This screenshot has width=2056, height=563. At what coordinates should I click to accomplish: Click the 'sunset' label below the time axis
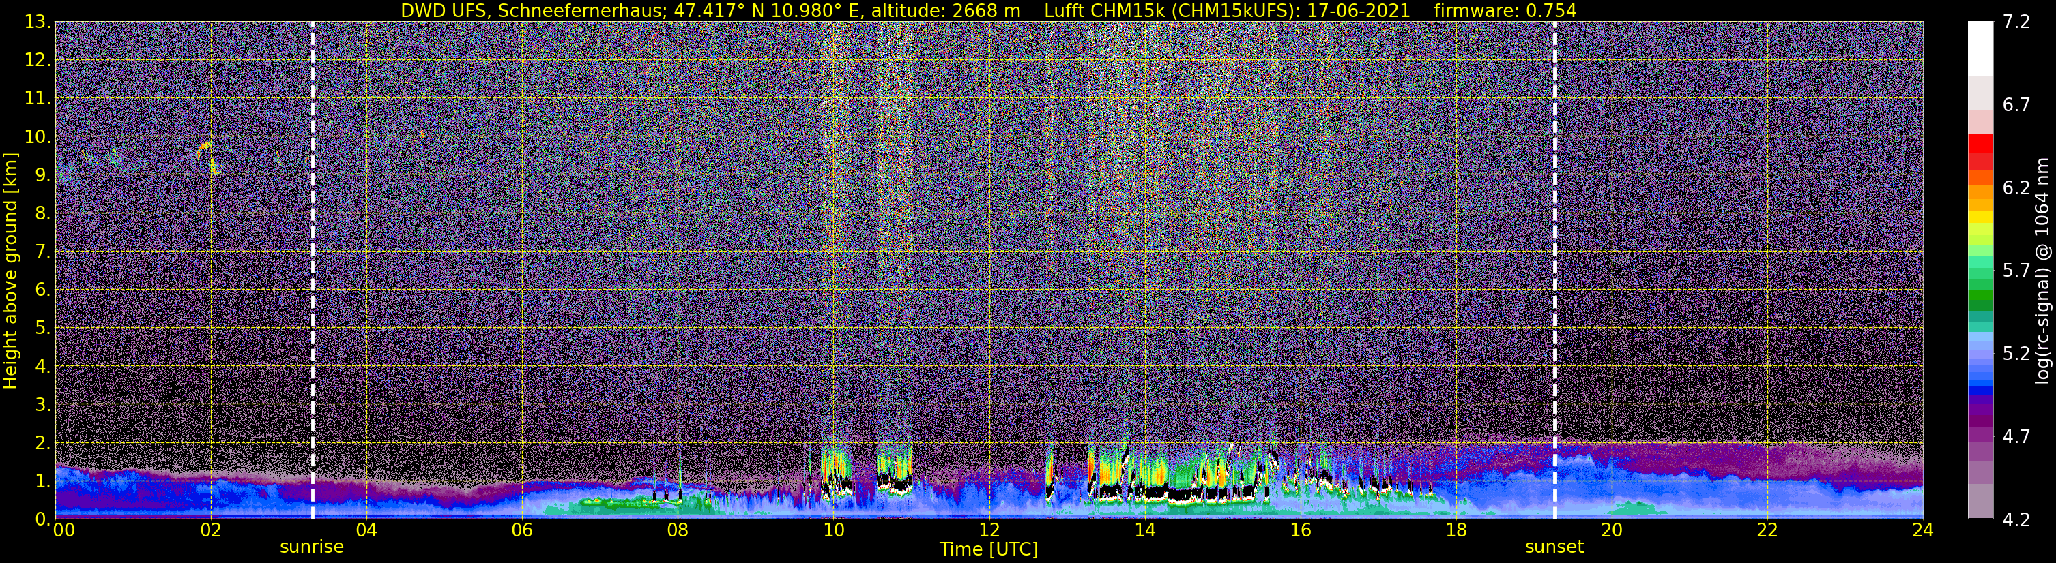coord(1554,547)
